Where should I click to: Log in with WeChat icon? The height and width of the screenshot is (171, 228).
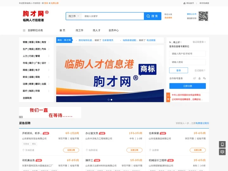tap(204, 79)
